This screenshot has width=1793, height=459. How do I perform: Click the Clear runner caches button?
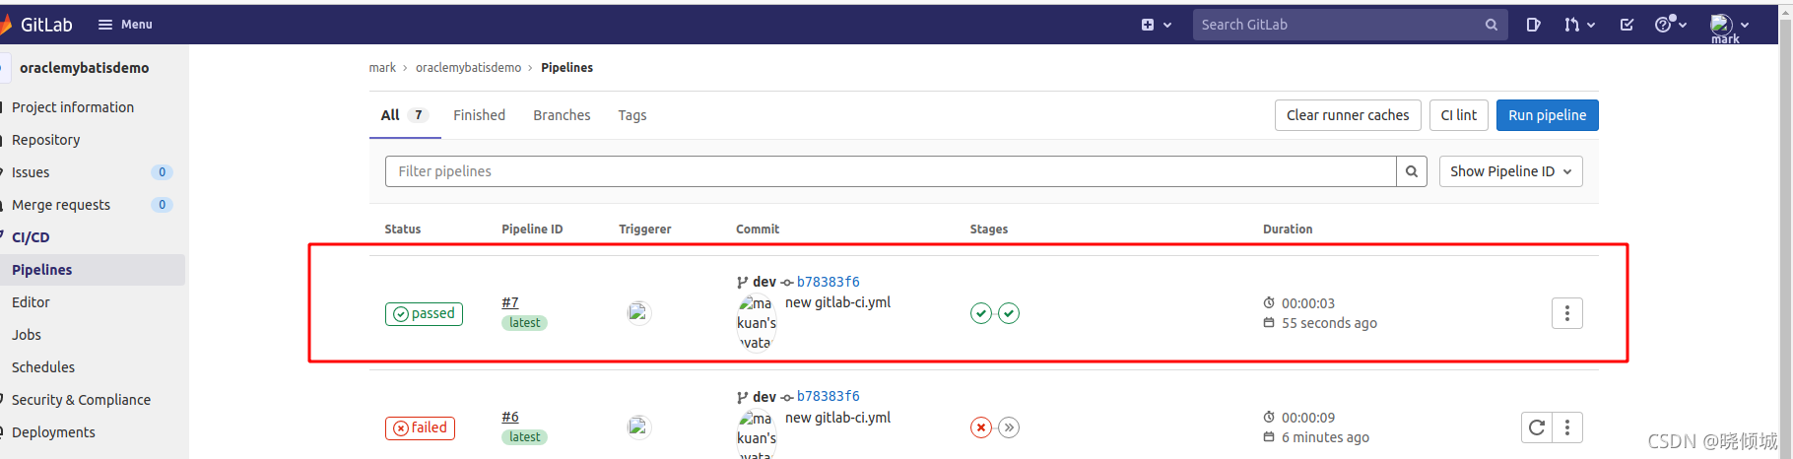(1347, 115)
